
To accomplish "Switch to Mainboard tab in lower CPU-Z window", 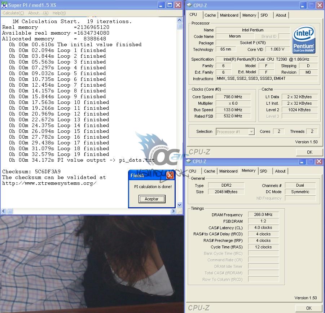I will pos(228,171).
